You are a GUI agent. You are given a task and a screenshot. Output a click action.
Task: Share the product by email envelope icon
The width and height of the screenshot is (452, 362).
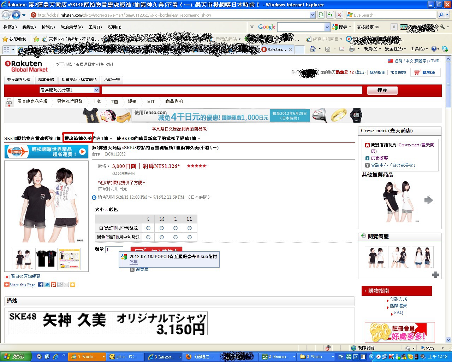click(66, 285)
